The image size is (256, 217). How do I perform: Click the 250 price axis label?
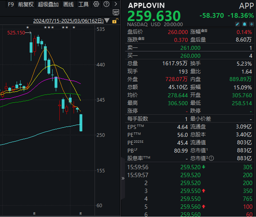tap(101, 135)
